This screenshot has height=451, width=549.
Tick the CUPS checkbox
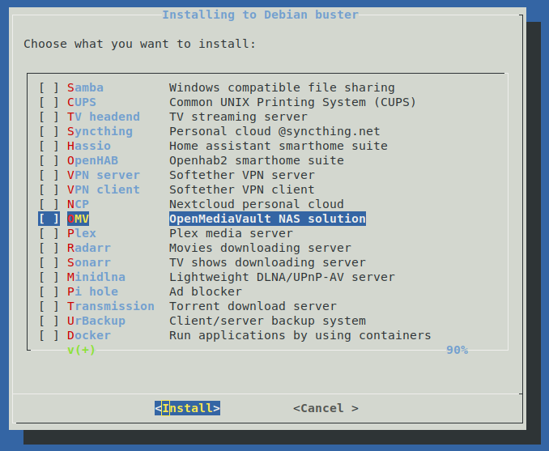coord(49,102)
